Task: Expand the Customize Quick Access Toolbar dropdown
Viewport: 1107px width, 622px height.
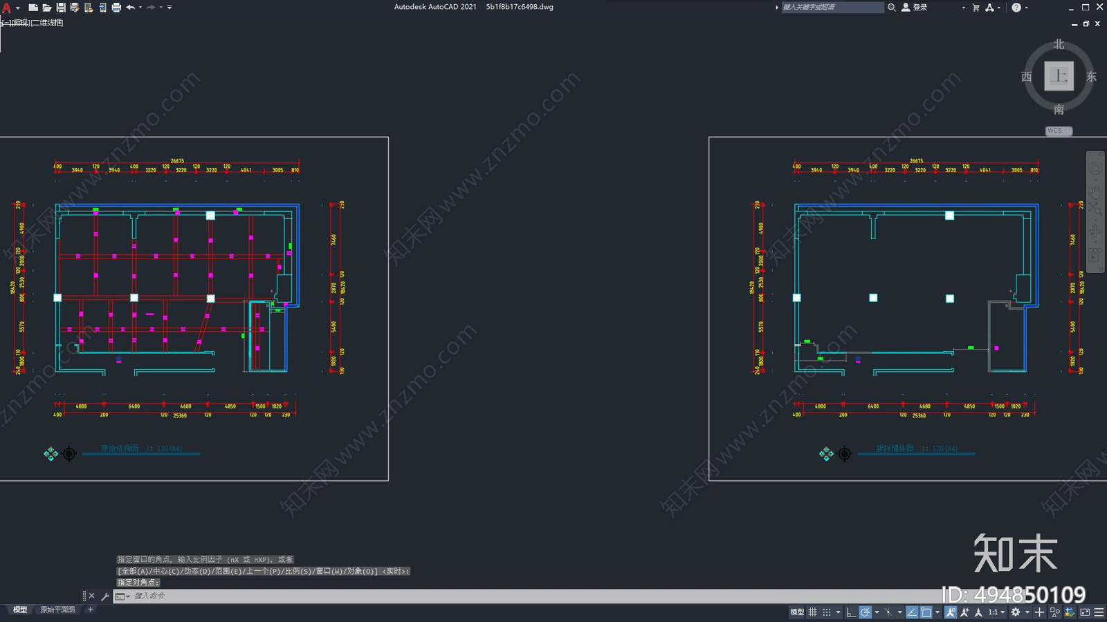Action: tap(170, 8)
